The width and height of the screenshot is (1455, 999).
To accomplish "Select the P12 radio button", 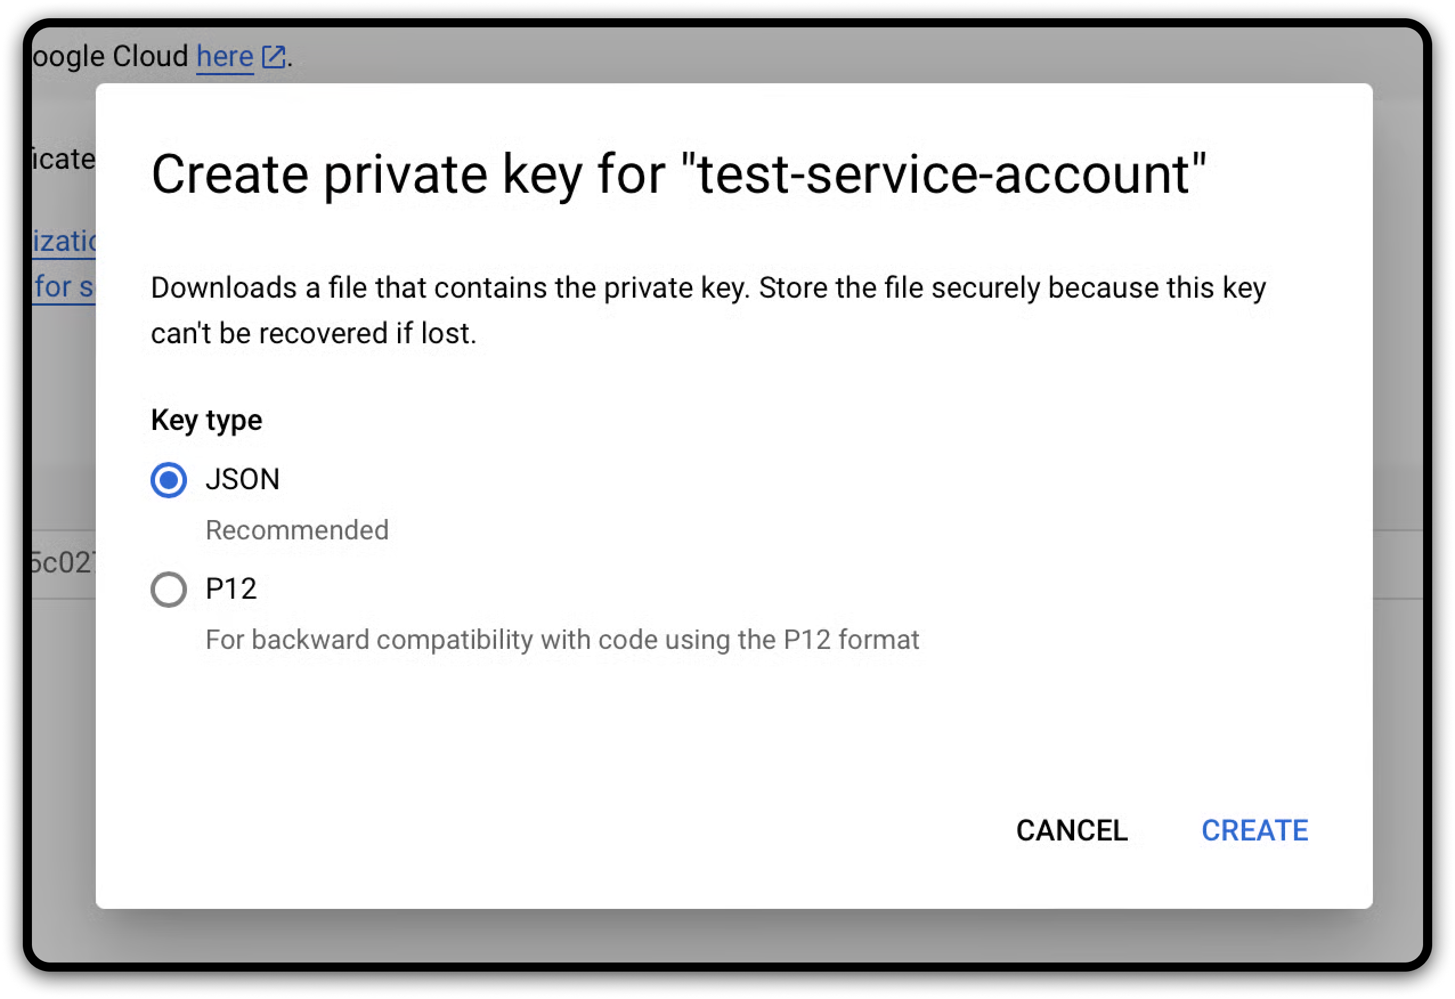I will coord(168,590).
